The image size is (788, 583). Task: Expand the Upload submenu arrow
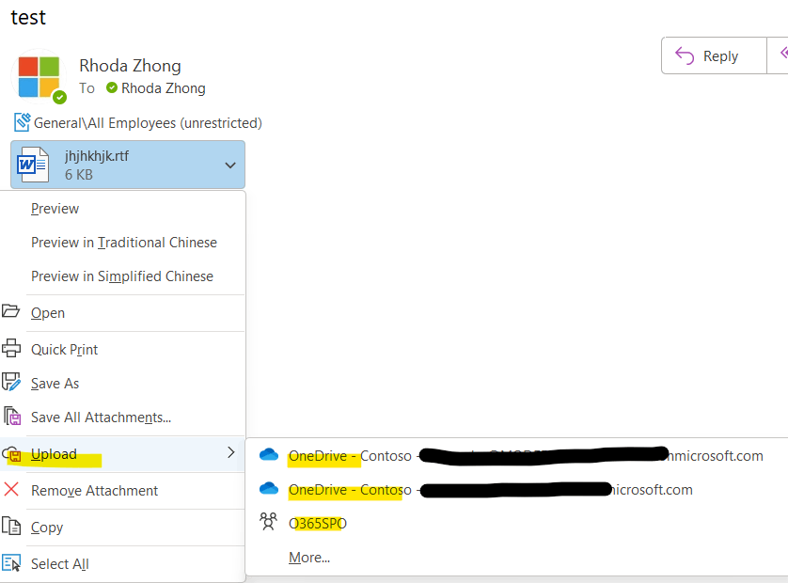tap(230, 452)
